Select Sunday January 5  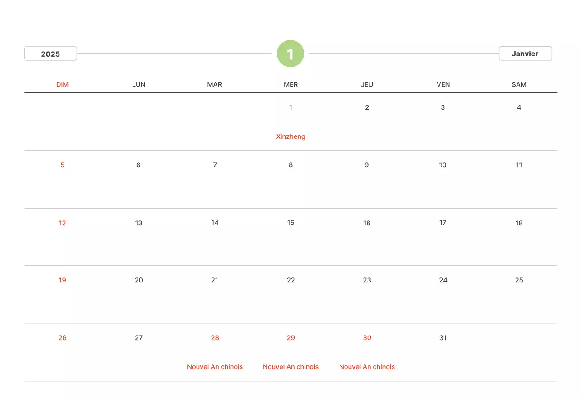coord(62,165)
